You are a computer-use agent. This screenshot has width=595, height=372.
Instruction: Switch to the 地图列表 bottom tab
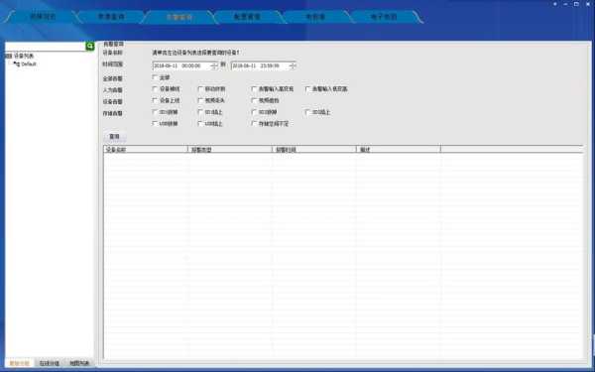point(79,363)
